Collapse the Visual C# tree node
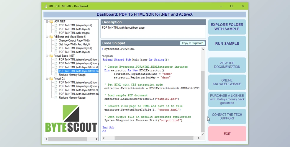This screenshot has width=290, height=147. 47,79
